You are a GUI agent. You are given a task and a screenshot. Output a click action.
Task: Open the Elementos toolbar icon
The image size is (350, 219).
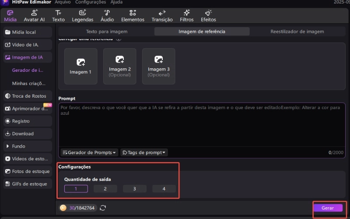tap(133, 16)
